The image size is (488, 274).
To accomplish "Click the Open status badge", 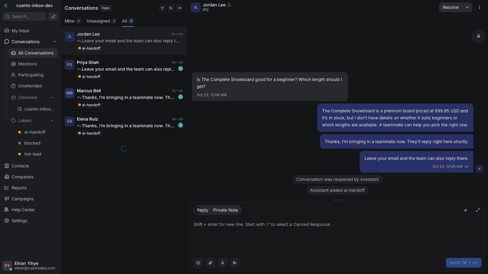I will 106,8.
